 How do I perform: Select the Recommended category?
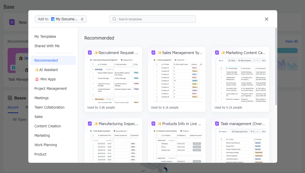click(53, 60)
